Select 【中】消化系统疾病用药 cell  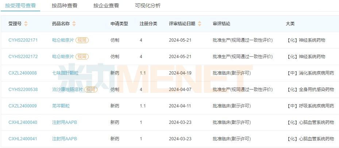point(310,73)
